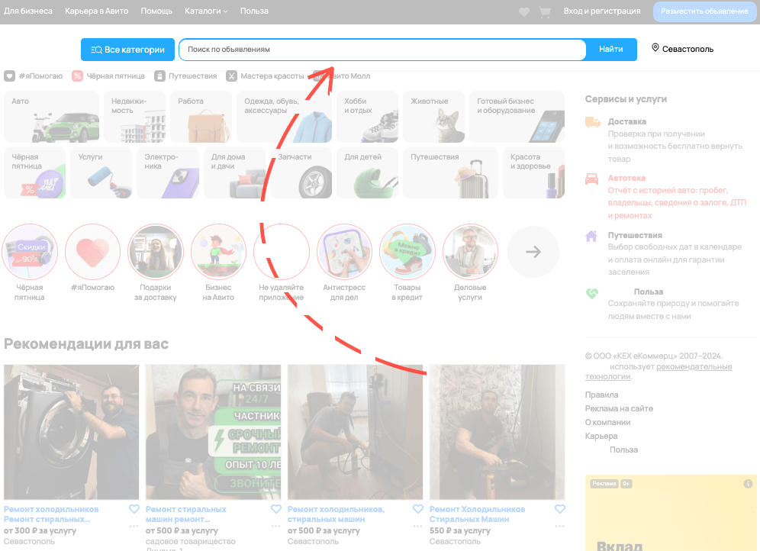Open Помощь in top menu
The image size is (760, 551).
[x=156, y=11]
